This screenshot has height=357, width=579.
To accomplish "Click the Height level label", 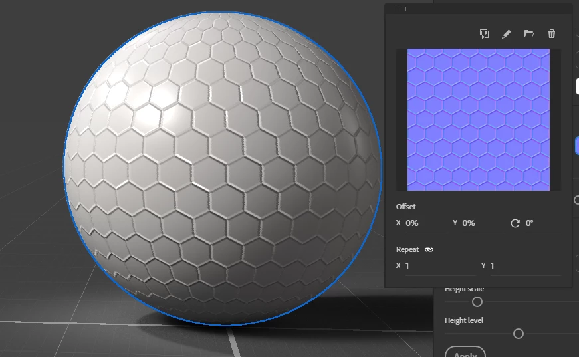I will point(464,320).
